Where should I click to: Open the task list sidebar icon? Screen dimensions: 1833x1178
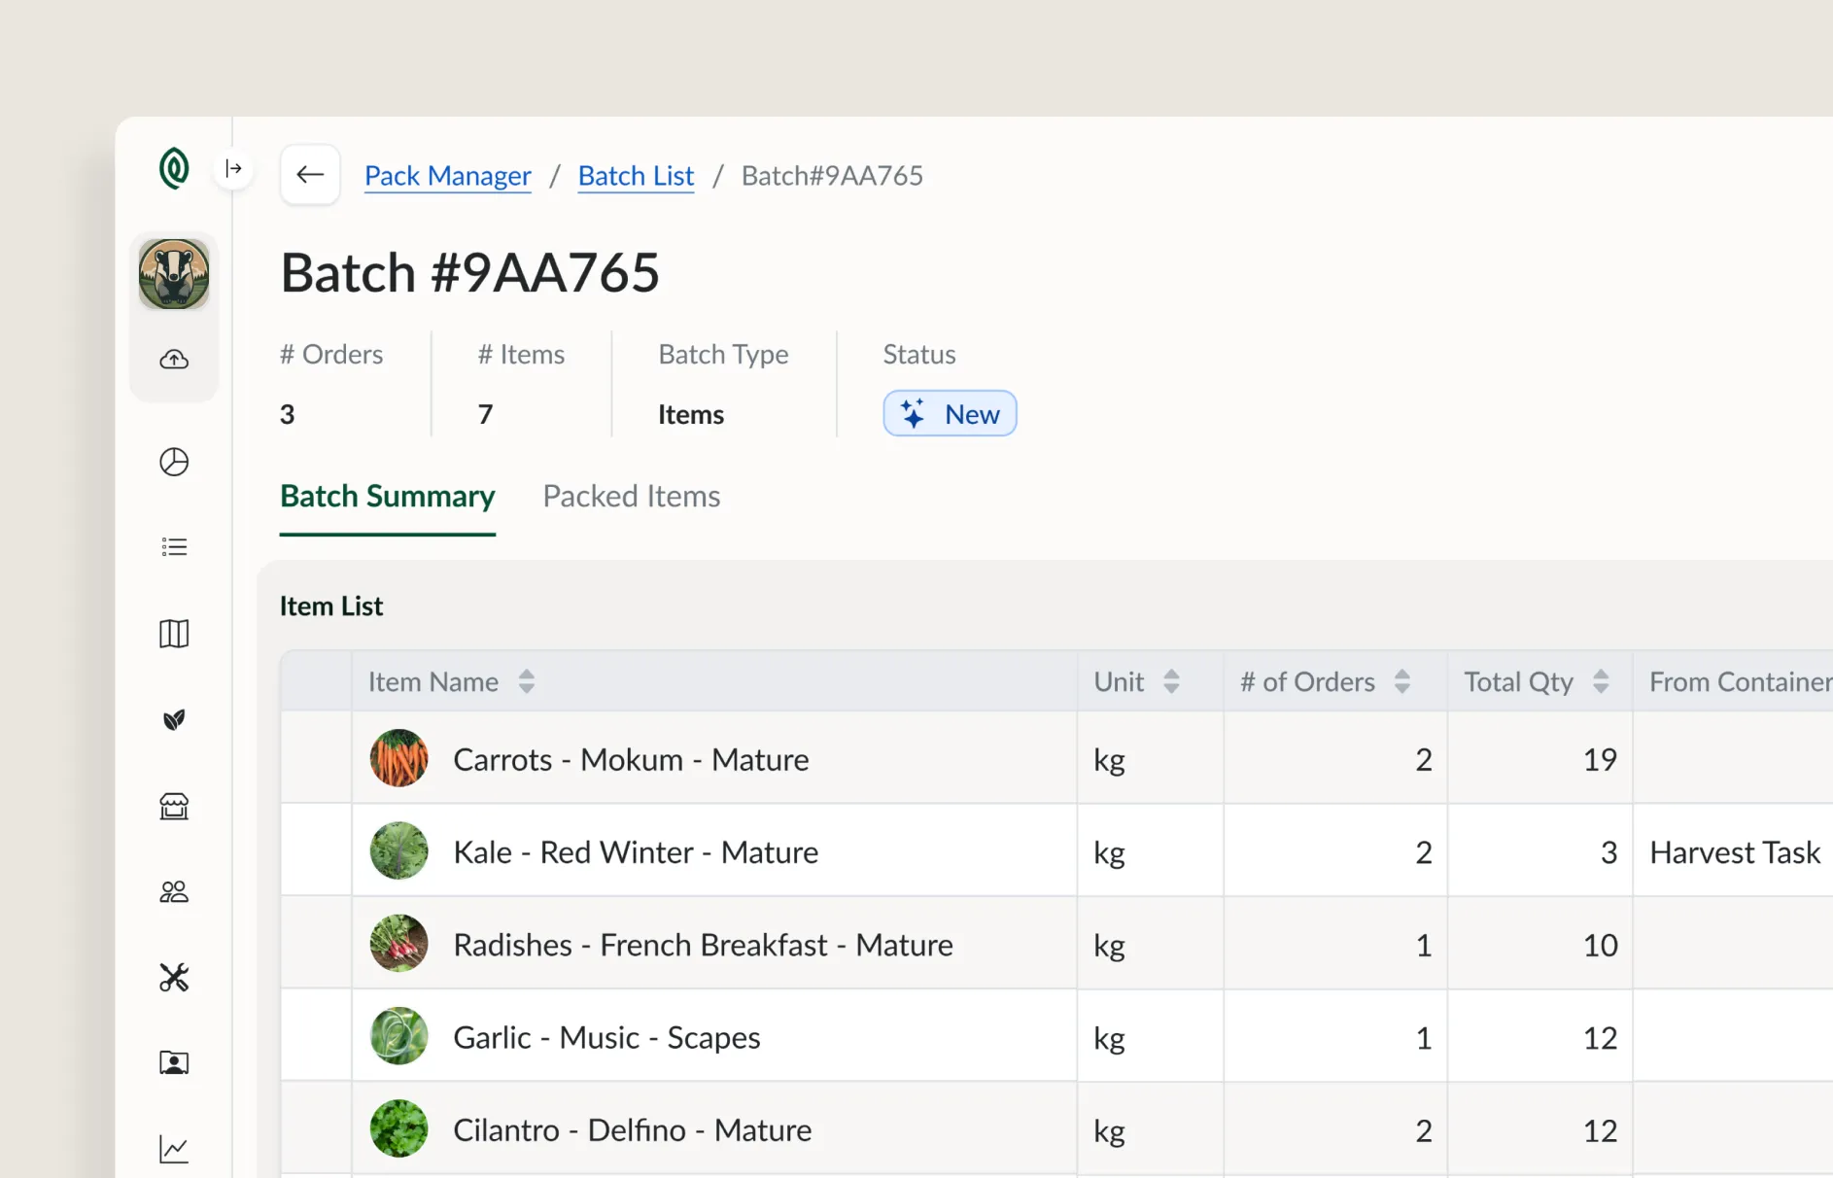[x=174, y=547]
